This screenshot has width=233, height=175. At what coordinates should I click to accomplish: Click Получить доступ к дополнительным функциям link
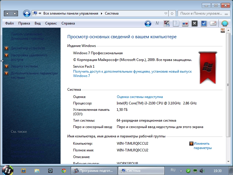pos(133,73)
